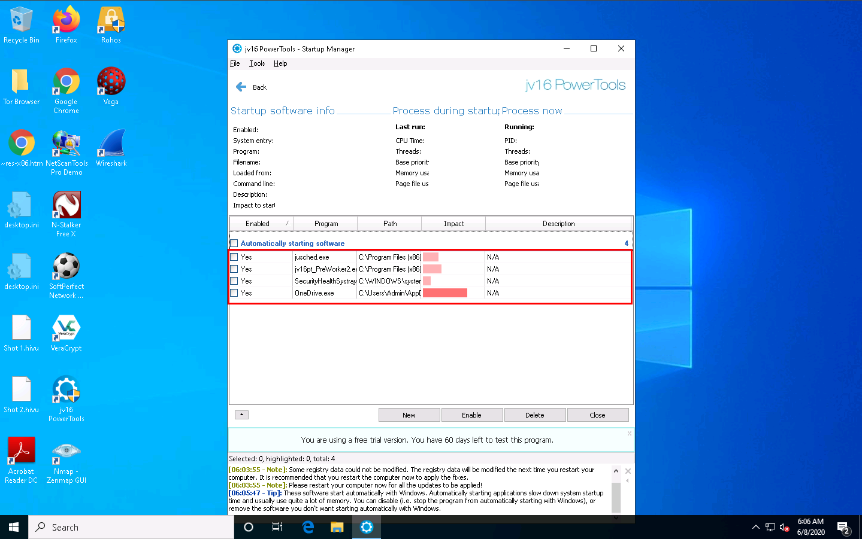Launch Edge from the taskbar
The width and height of the screenshot is (862, 539).
[308, 527]
